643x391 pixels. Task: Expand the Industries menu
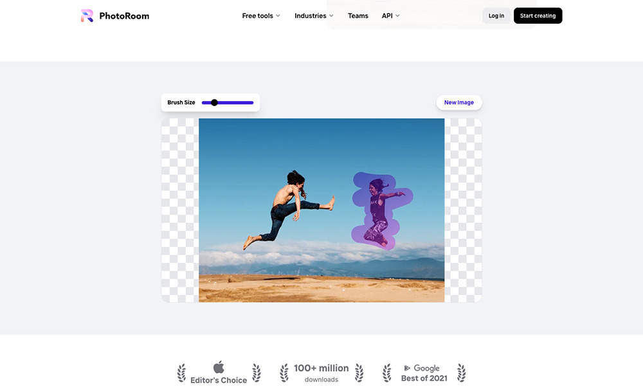(314, 15)
